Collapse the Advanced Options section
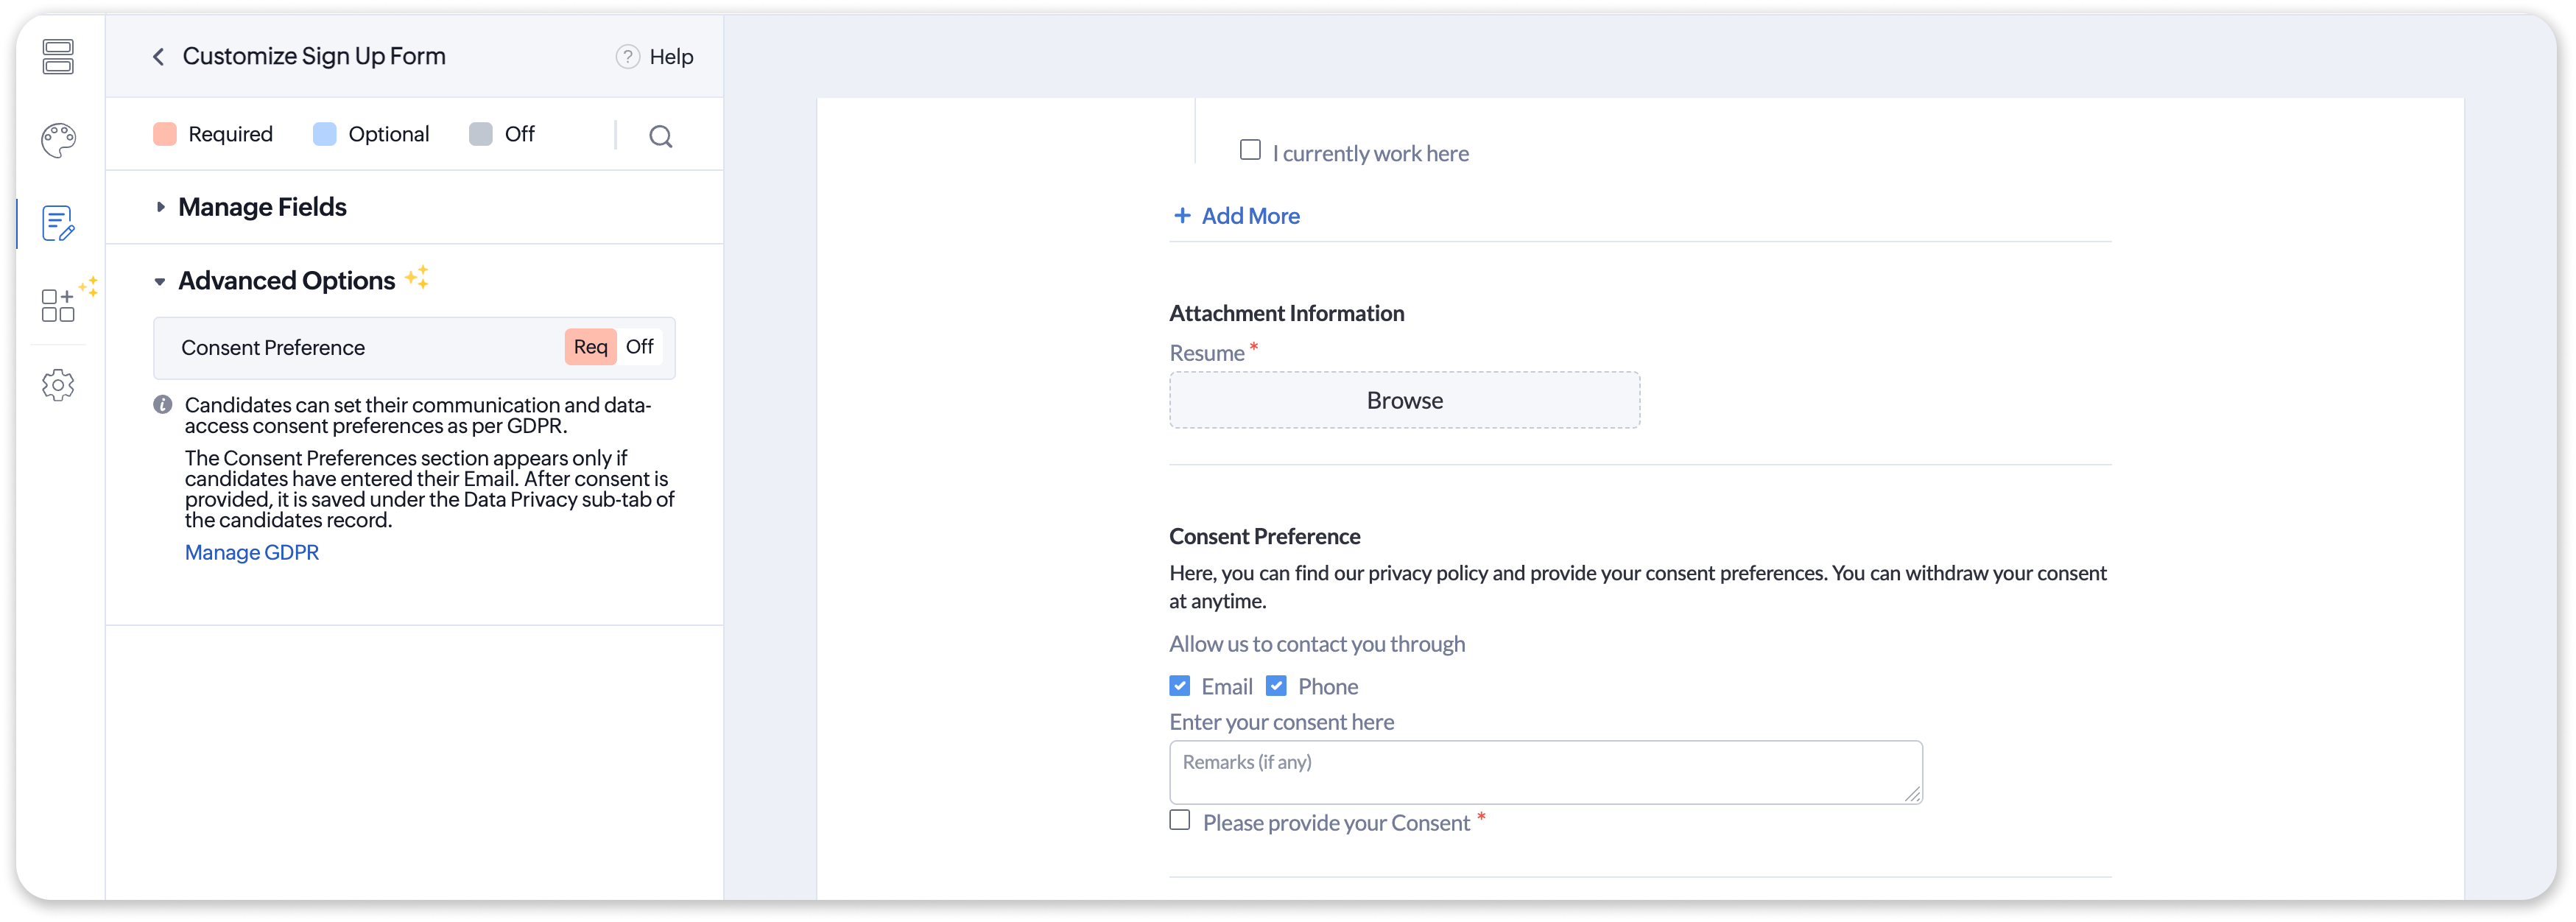 160,282
